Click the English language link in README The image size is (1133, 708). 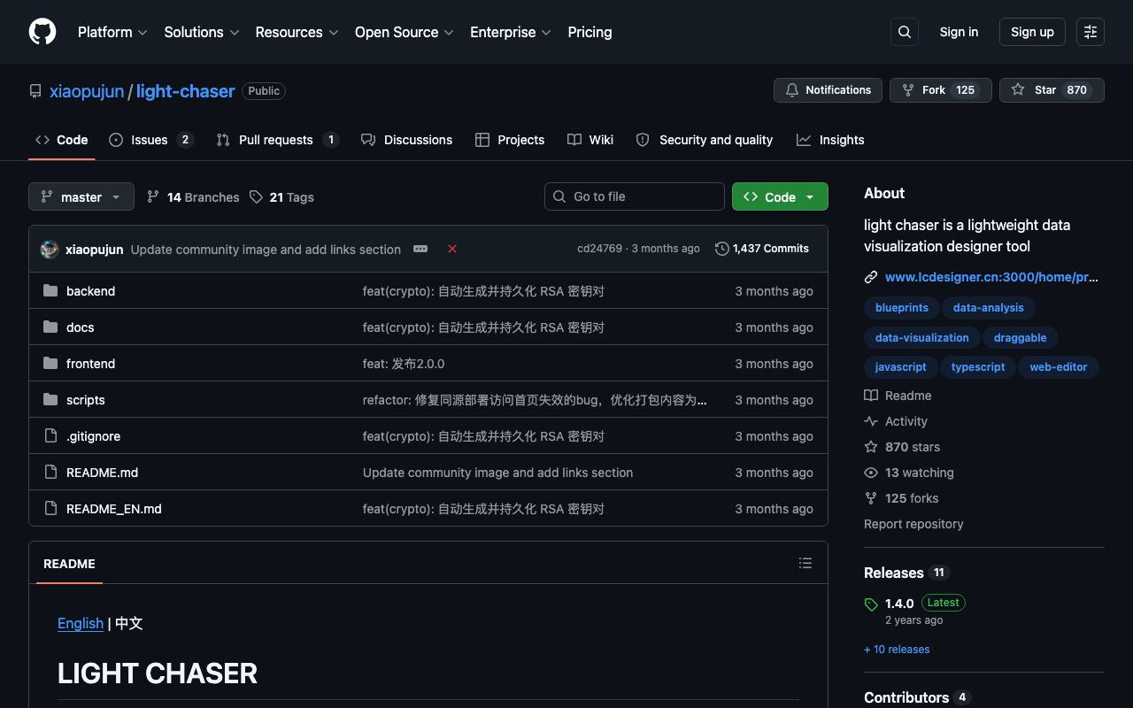click(x=81, y=623)
